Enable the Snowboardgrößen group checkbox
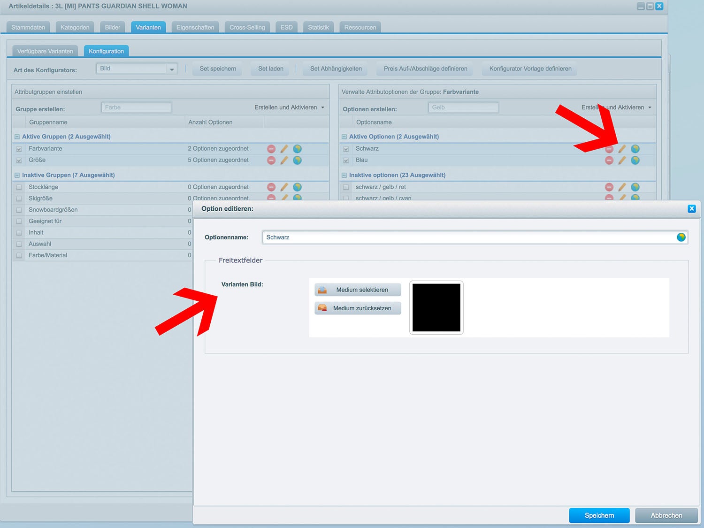 click(x=19, y=210)
